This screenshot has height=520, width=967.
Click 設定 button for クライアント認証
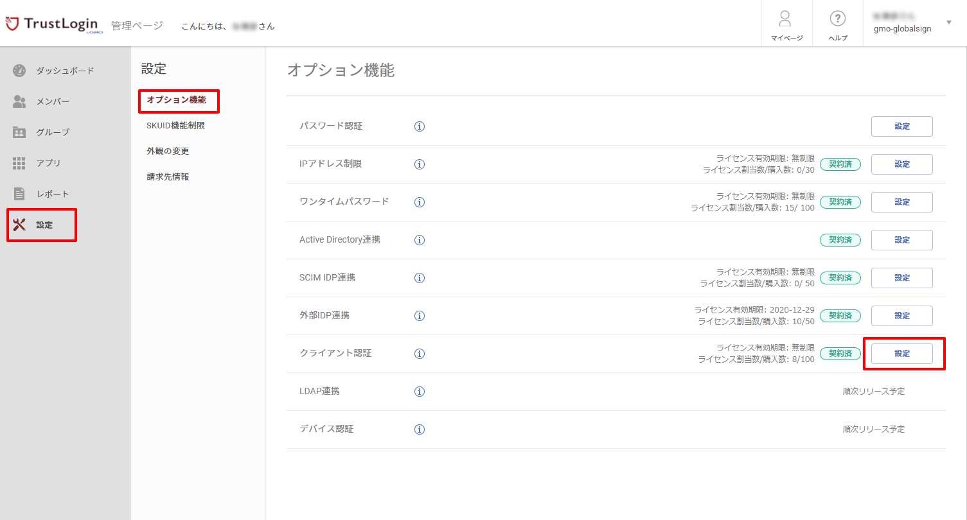pos(901,354)
